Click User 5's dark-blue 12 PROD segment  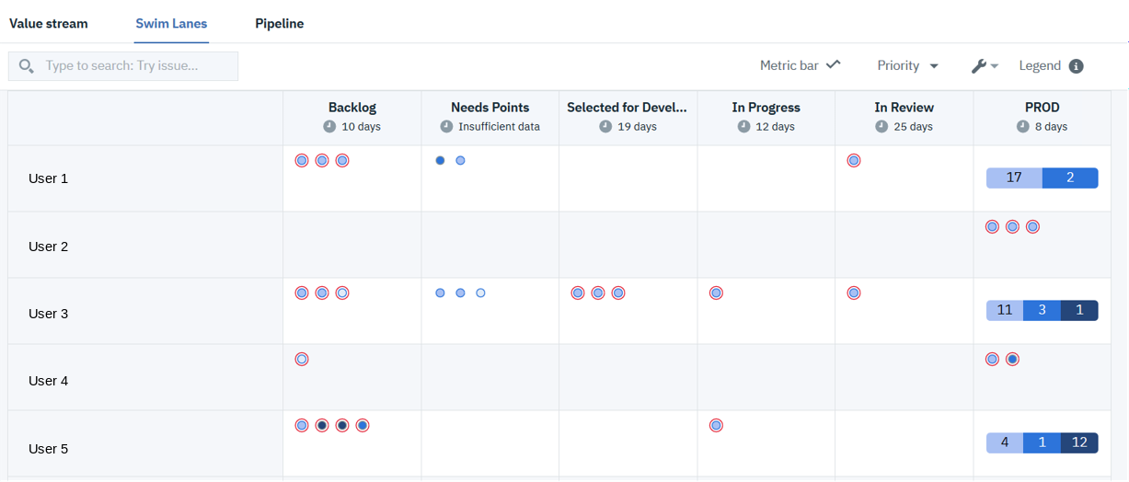1079,442
